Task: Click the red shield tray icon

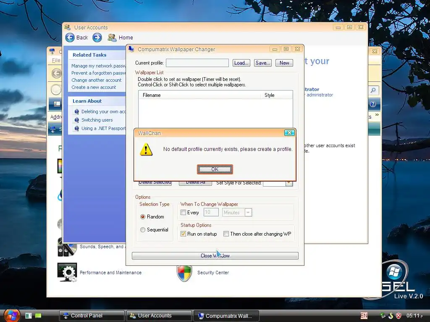Action: 399,316
